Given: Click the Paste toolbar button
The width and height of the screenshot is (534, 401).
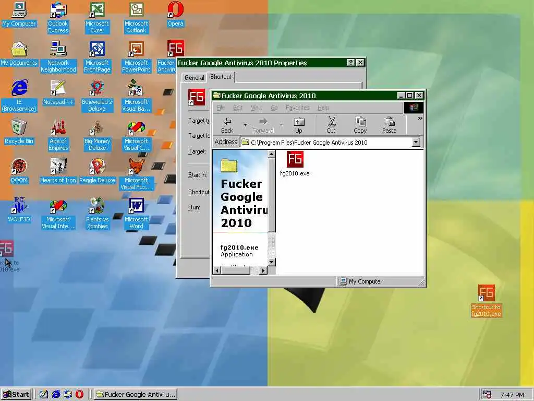Looking at the screenshot, I should (x=389, y=125).
